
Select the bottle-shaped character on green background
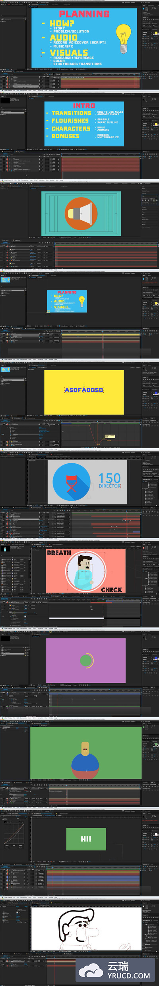coord(85,761)
